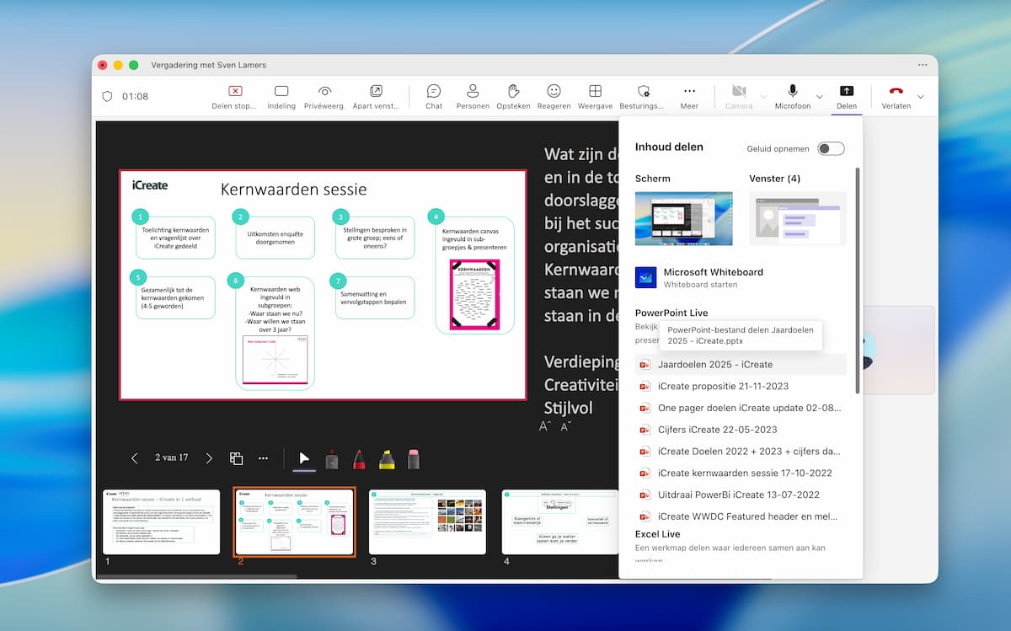Raise hand via Opsteken icon
Screen dimensions: 1011x631
[x=513, y=95]
